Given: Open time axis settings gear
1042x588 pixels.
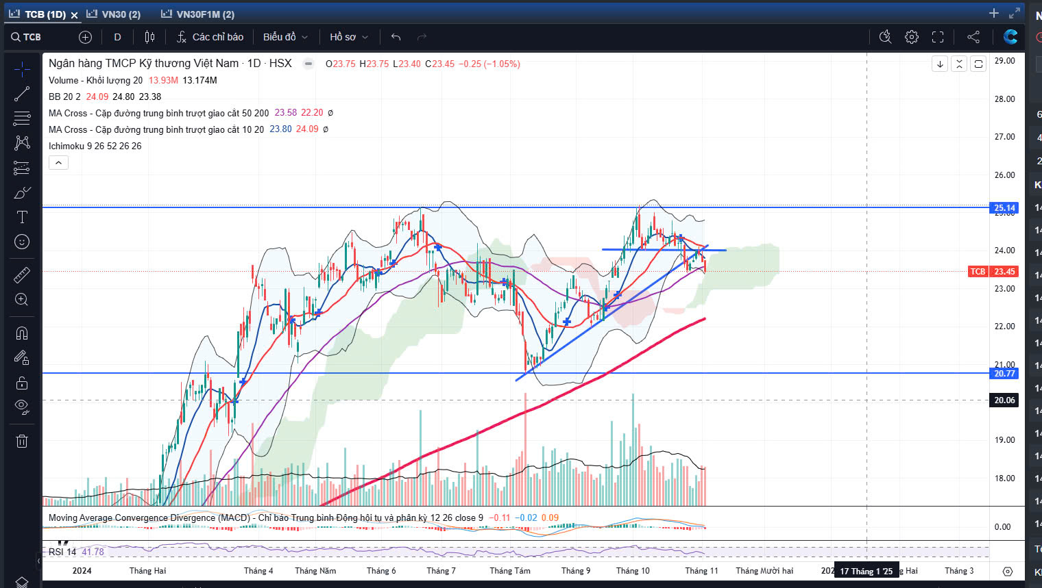Looking at the screenshot, I should coord(1007,571).
